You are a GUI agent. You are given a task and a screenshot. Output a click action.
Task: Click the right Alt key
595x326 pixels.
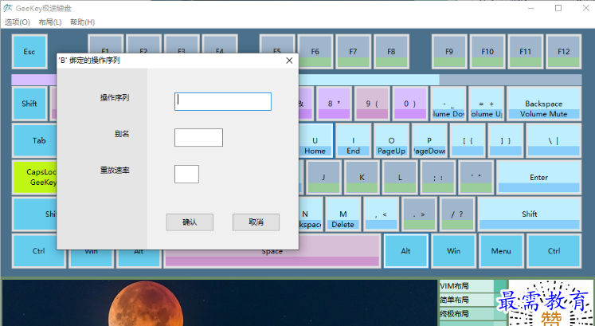(x=406, y=251)
